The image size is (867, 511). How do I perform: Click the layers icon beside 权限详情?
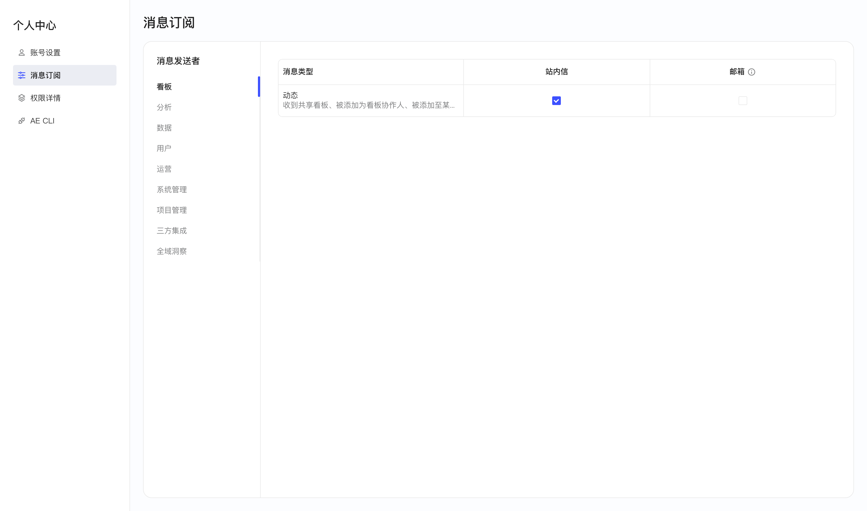(22, 98)
